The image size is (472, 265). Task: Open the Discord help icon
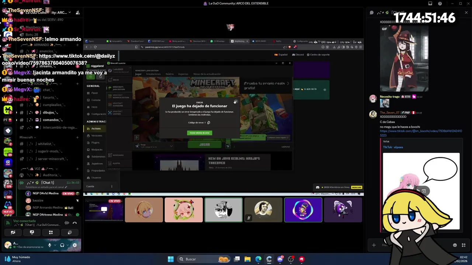(x=440, y=4)
